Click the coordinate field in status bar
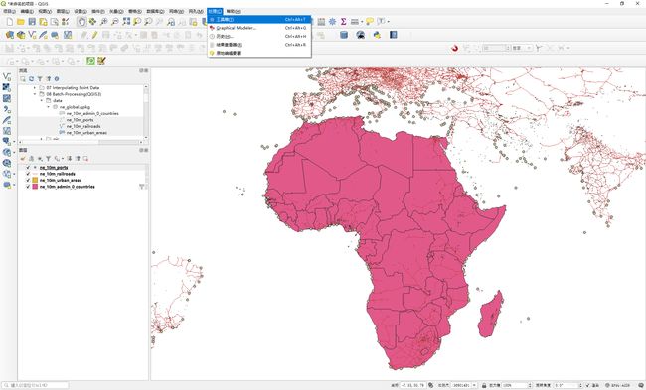 click(412, 385)
